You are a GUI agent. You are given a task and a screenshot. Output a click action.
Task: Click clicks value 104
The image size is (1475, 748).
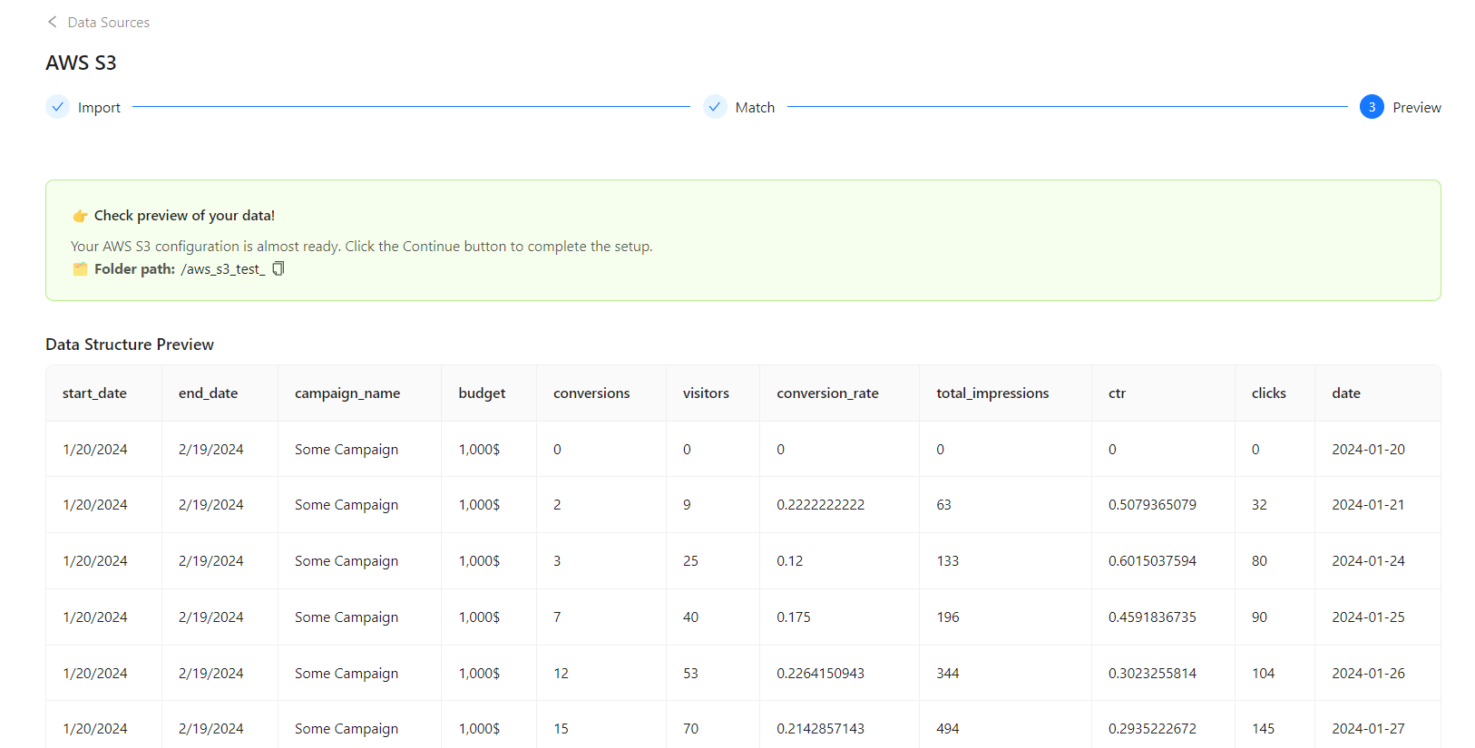pyautogui.click(x=1263, y=674)
